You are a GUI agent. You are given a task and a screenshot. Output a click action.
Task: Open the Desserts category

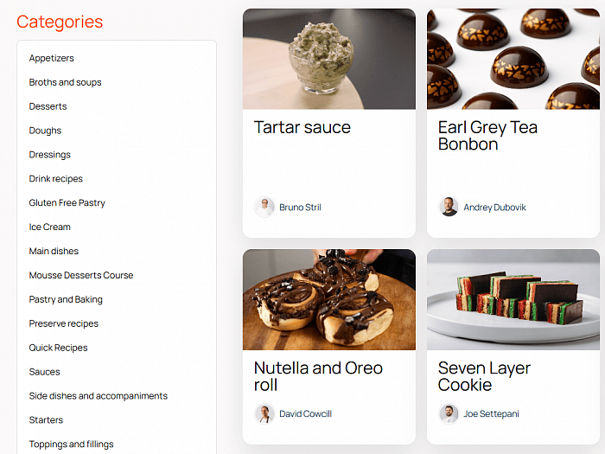pos(48,106)
